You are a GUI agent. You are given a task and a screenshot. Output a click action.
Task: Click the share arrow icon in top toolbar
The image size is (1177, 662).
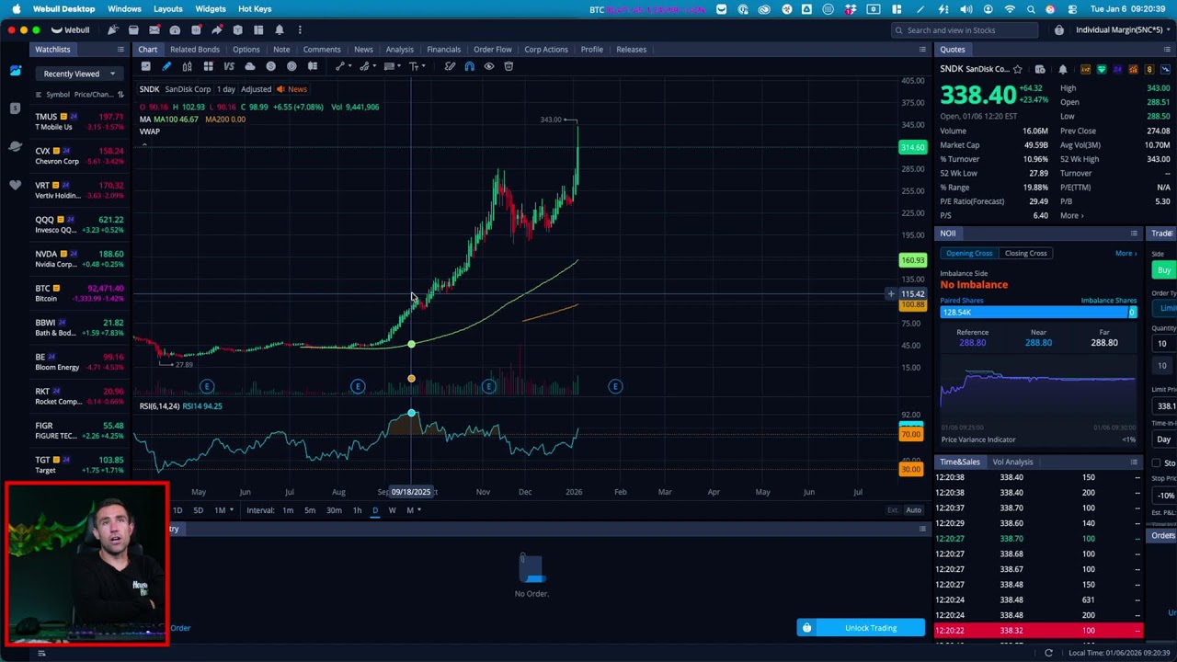pos(216,29)
